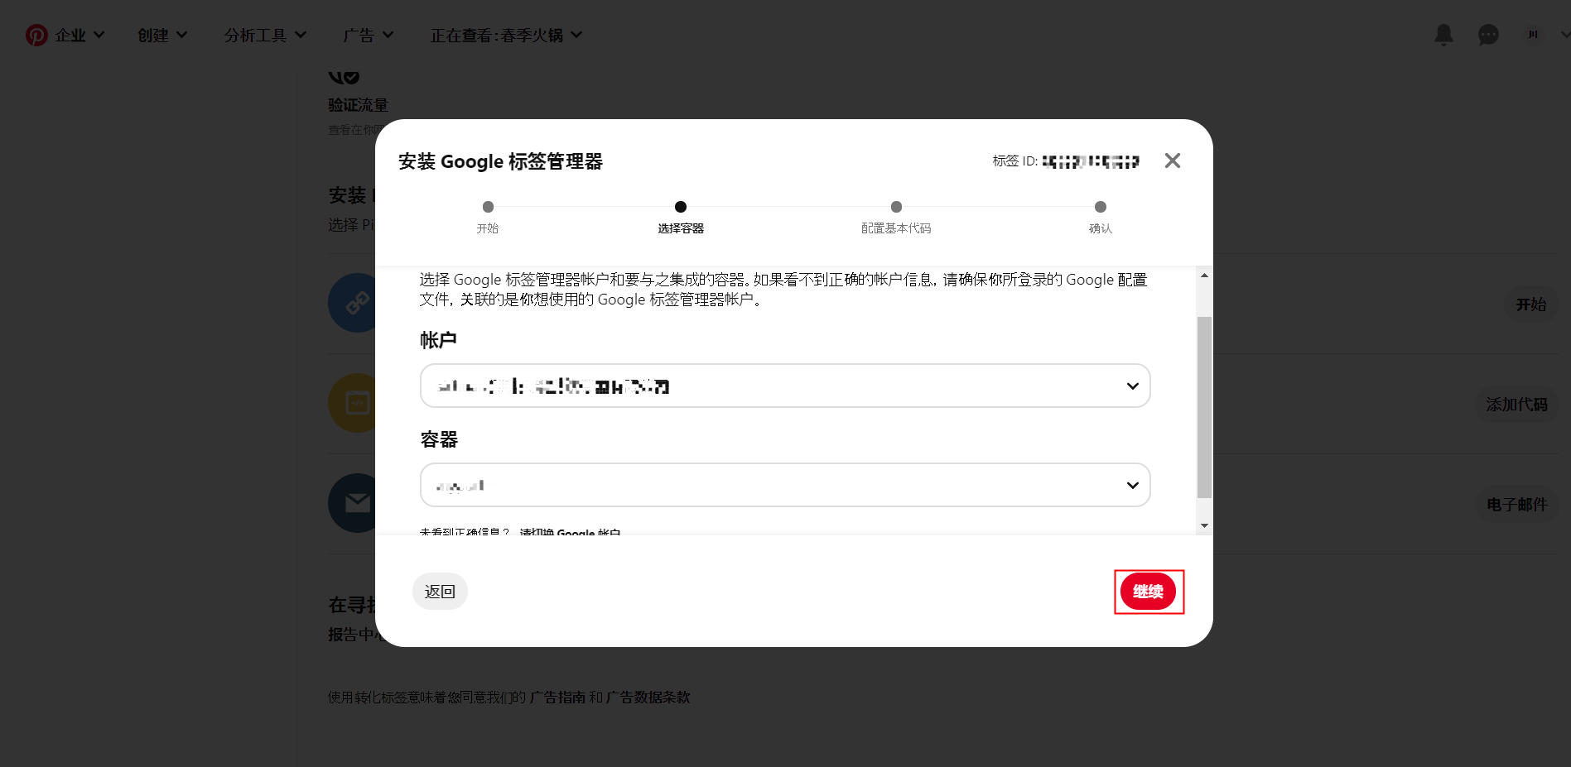The image size is (1571, 767).
Task: Open the messages chat bubble icon
Action: click(x=1488, y=35)
